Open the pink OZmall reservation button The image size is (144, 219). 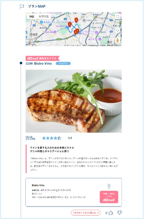click(x=109, y=197)
